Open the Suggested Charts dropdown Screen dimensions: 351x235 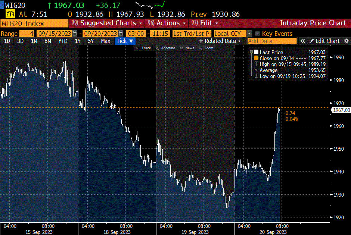pyautogui.click(x=106, y=23)
